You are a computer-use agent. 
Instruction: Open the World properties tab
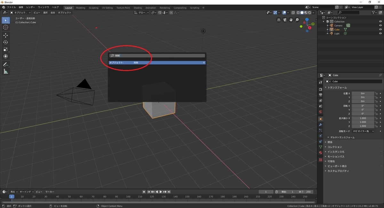pyautogui.click(x=321, y=112)
